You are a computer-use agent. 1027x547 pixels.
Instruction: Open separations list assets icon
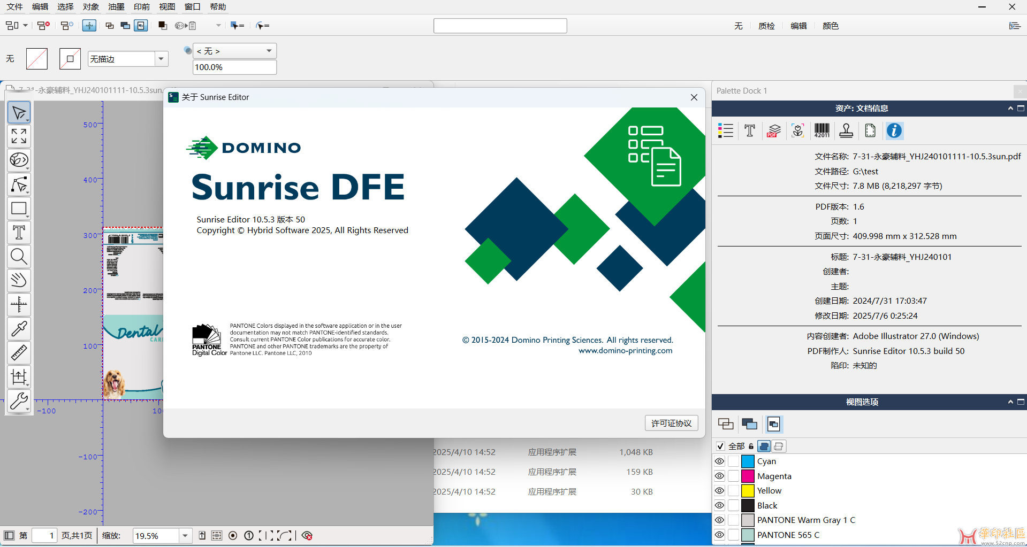pyautogui.click(x=726, y=130)
